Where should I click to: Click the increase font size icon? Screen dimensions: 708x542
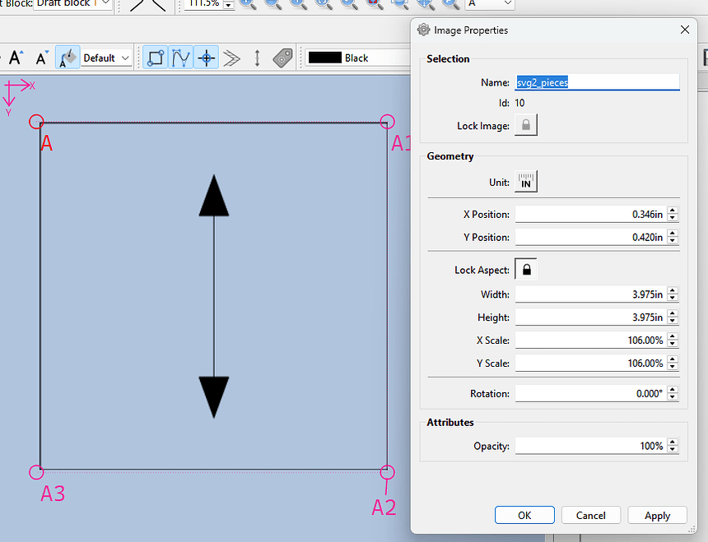[16, 58]
